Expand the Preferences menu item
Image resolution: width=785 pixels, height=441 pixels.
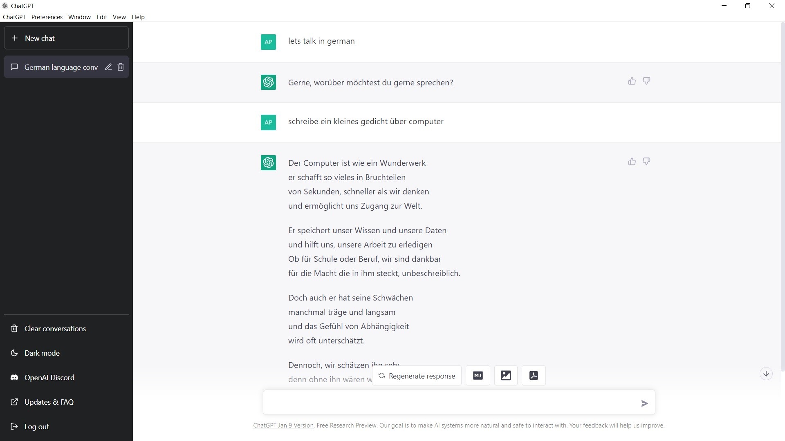point(47,17)
